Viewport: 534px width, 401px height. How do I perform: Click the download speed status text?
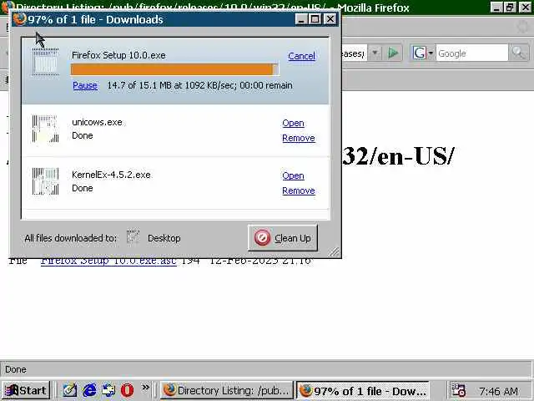point(199,85)
